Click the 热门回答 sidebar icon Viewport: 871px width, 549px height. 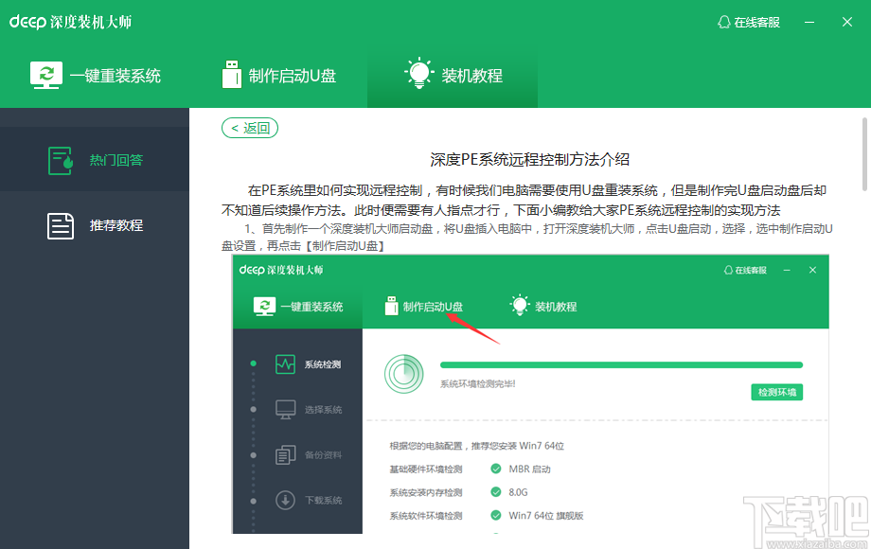pyautogui.click(x=59, y=160)
